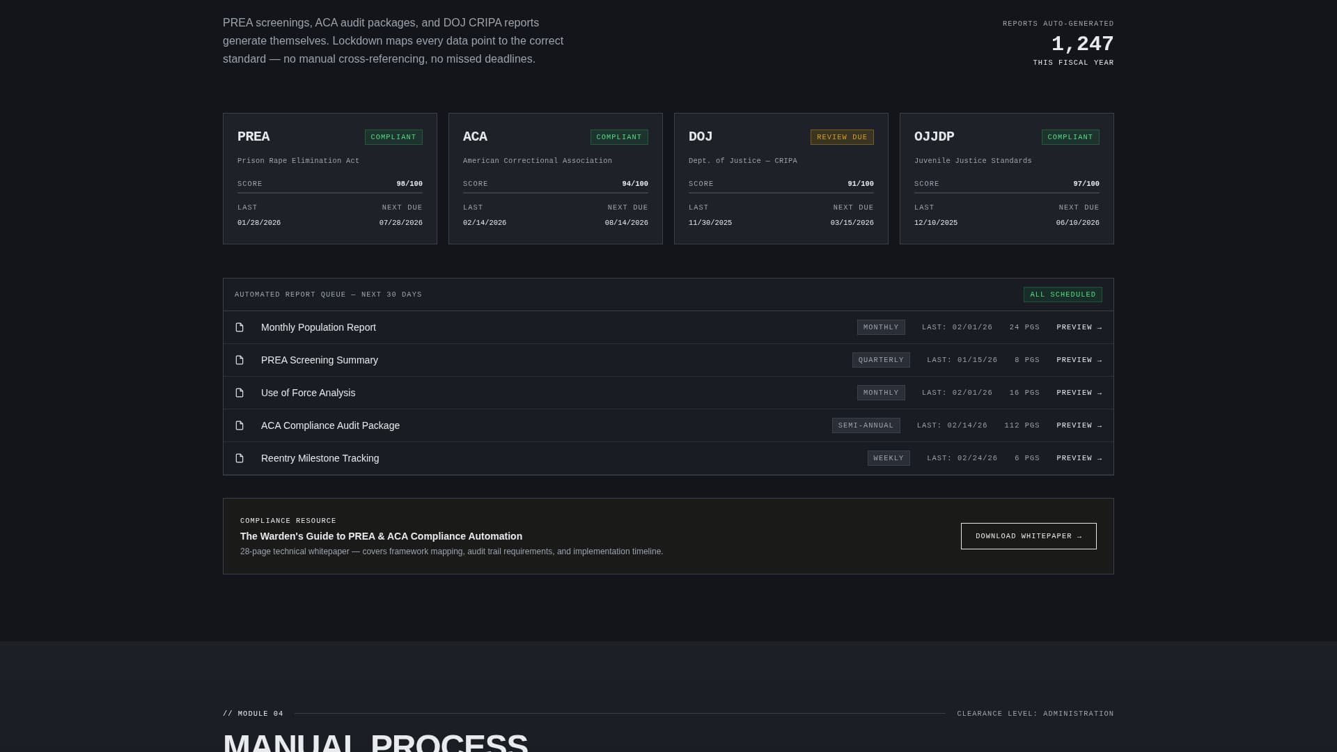Click the Prison Rape Elimination Act subtitle
Screen dimensions: 1337x752
(x=298, y=161)
